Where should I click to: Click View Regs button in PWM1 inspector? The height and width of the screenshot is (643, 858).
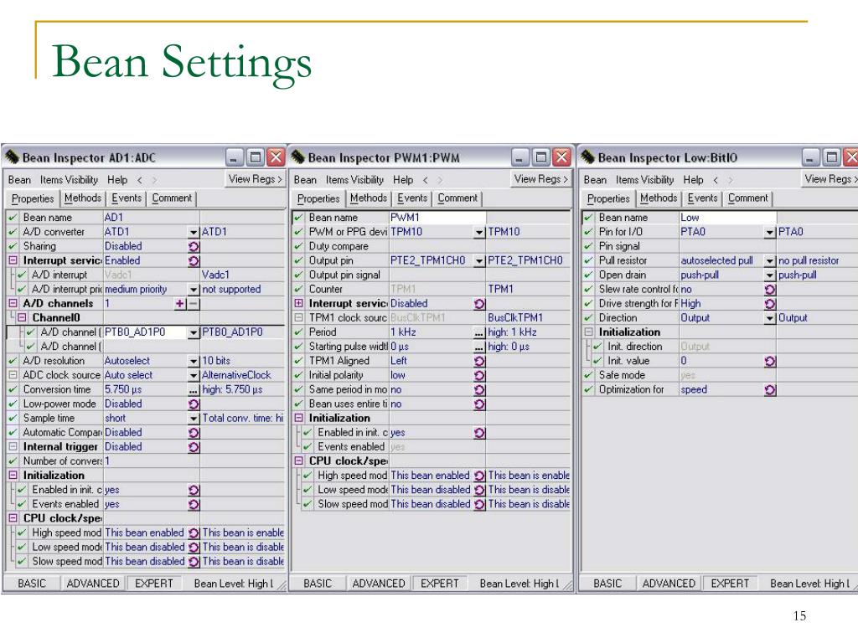[540, 179]
